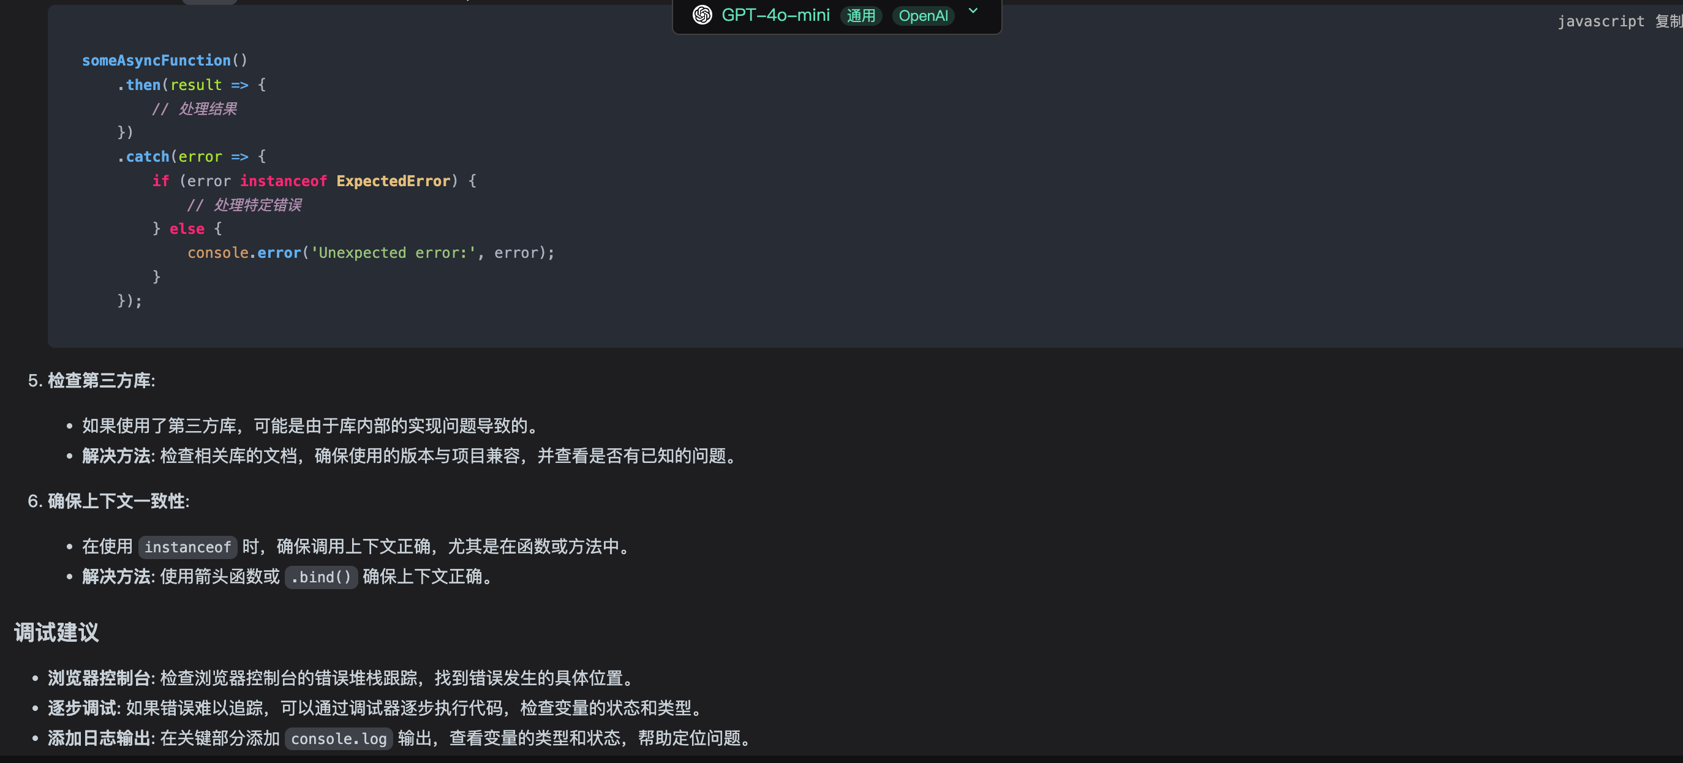The height and width of the screenshot is (763, 1683).
Task: Click the 调试建议 section heading
Action: click(56, 633)
